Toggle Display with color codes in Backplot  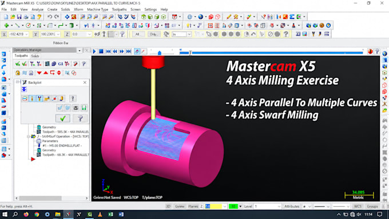[x=25, y=98]
